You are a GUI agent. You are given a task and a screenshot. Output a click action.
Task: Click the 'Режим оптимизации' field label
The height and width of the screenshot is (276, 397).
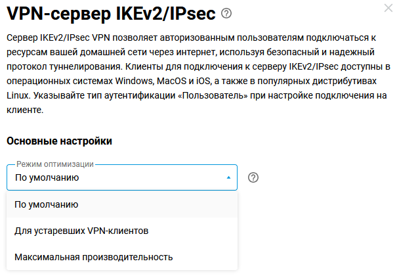(x=55, y=163)
